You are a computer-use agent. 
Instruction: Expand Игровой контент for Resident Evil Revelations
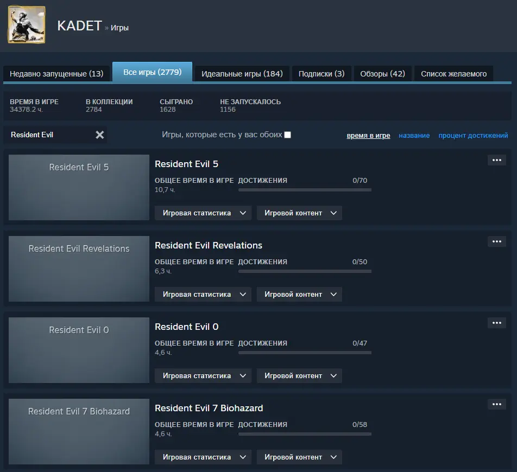pos(299,294)
